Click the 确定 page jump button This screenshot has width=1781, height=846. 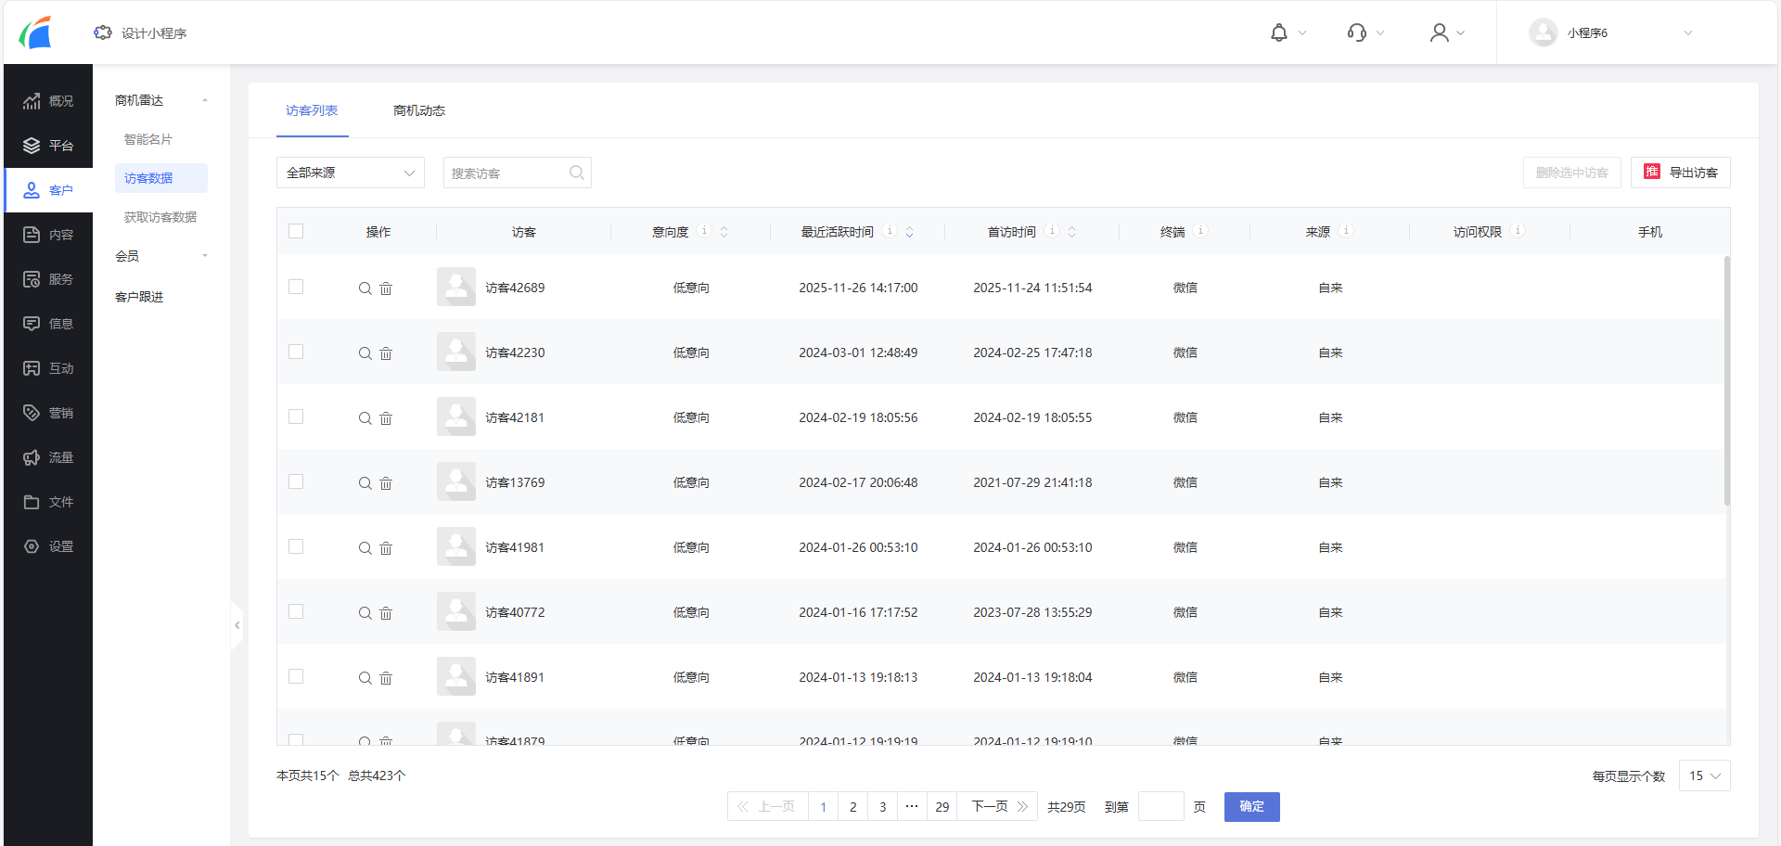pos(1251,807)
